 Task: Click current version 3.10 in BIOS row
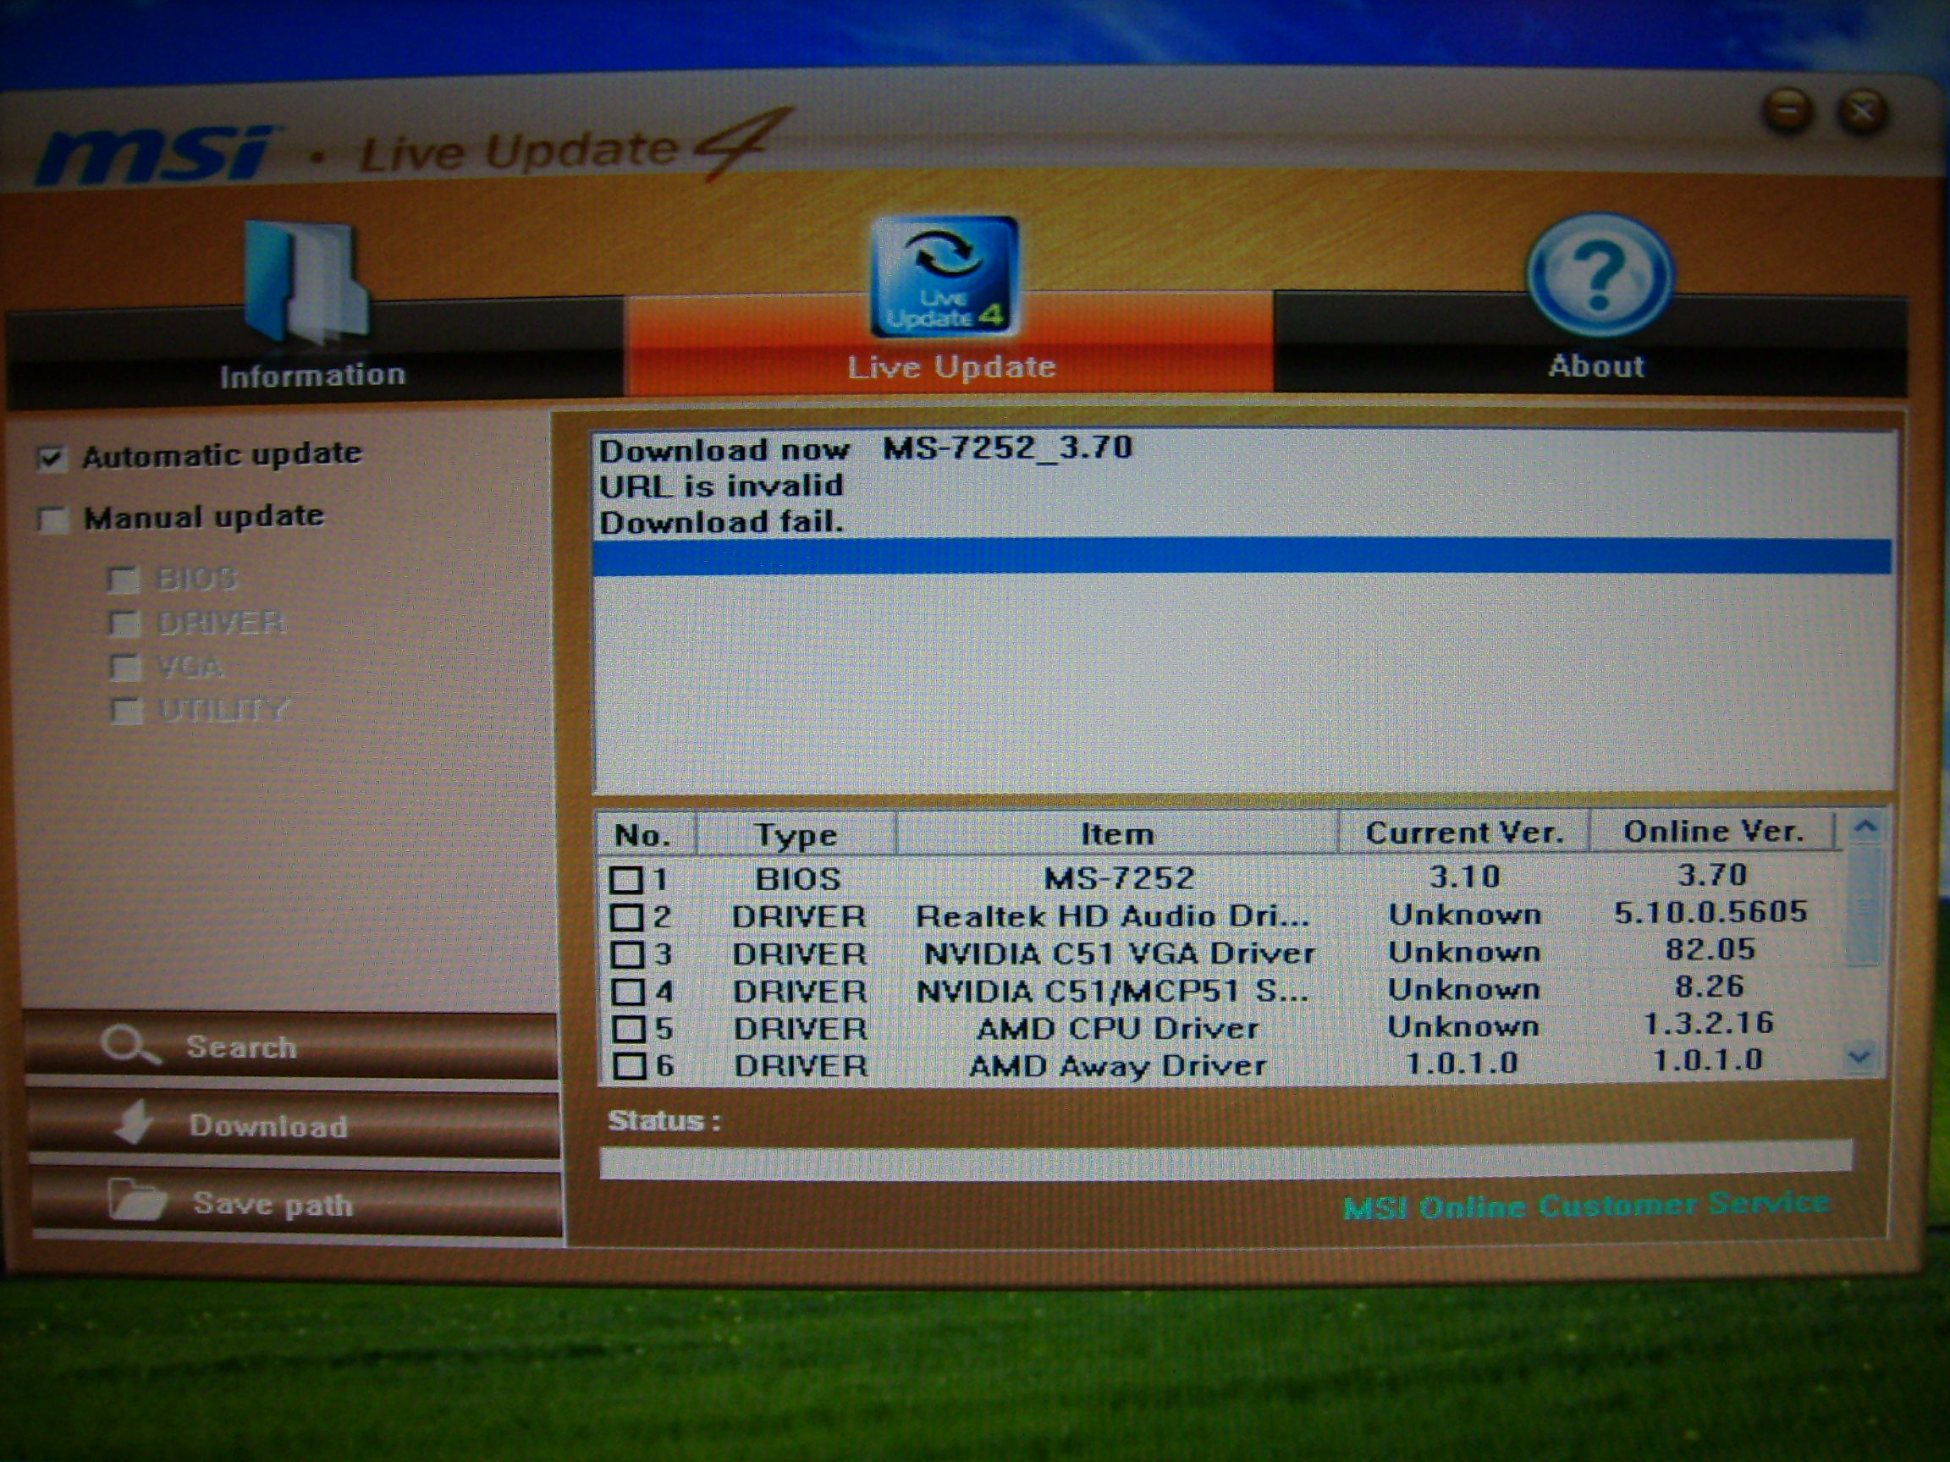pos(1464,876)
